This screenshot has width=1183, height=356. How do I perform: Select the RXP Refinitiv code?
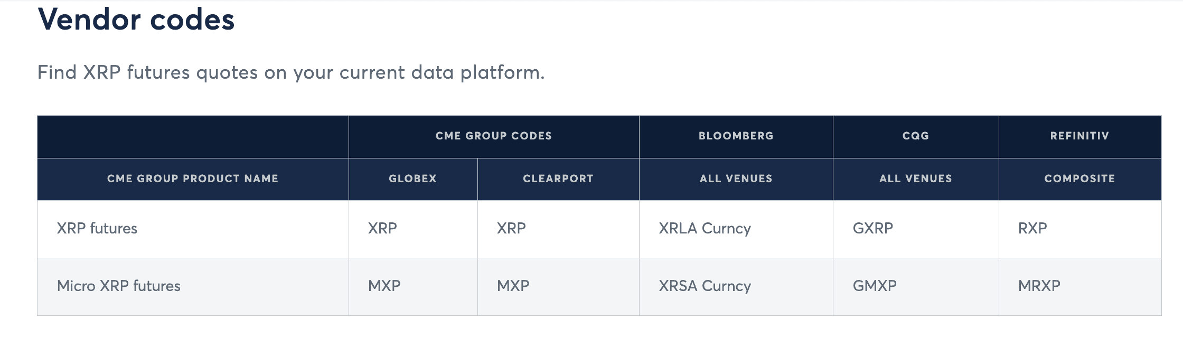click(x=1032, y=228)
